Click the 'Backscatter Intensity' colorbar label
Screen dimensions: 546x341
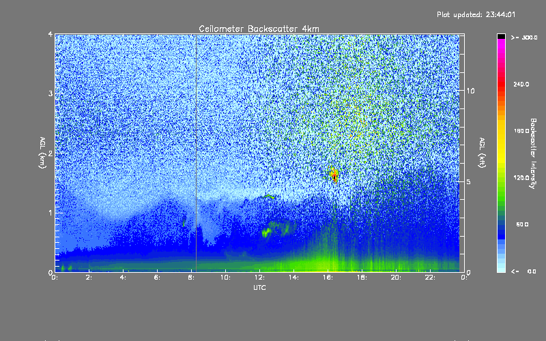[x=533, y=153]
